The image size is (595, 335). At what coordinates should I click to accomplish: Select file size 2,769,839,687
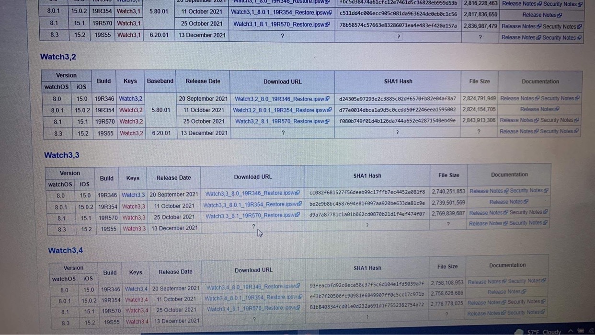coord(448,213)
